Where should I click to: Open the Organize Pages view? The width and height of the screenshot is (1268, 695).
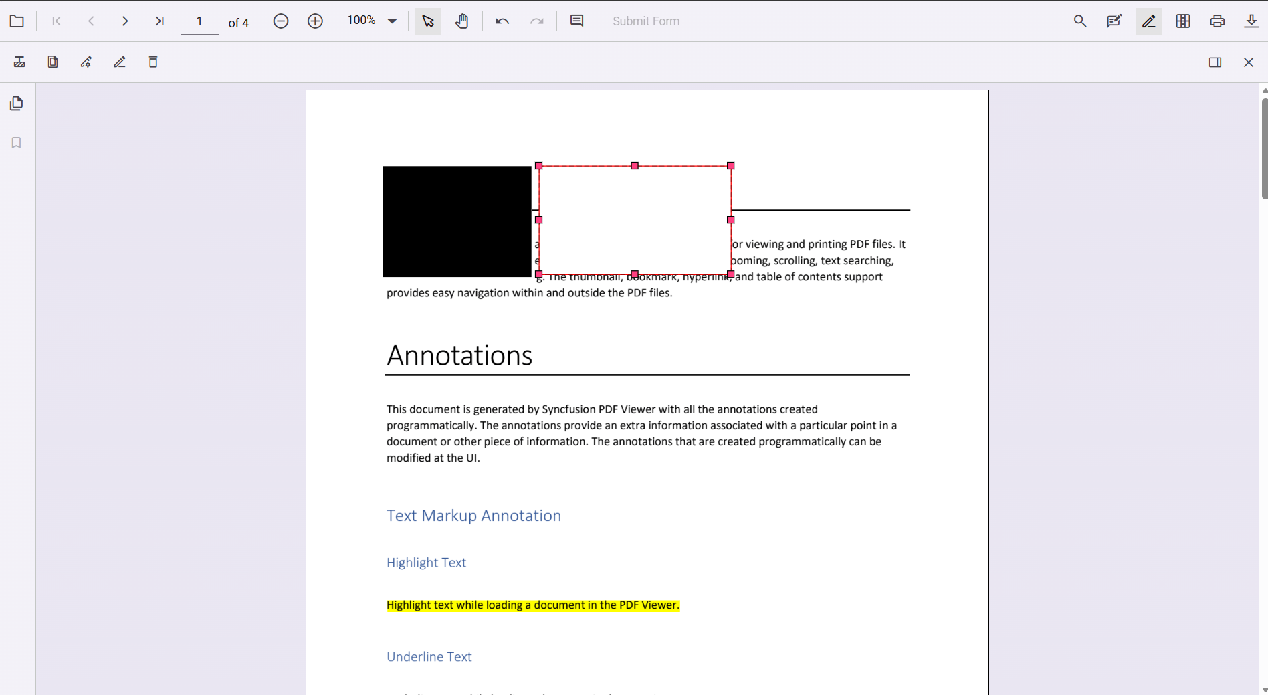point(1182,21)
